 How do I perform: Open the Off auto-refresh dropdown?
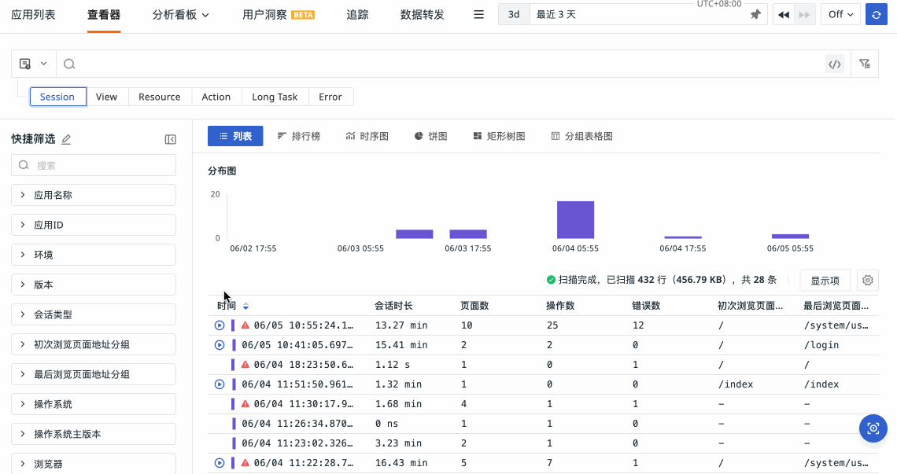click(840, 15)
